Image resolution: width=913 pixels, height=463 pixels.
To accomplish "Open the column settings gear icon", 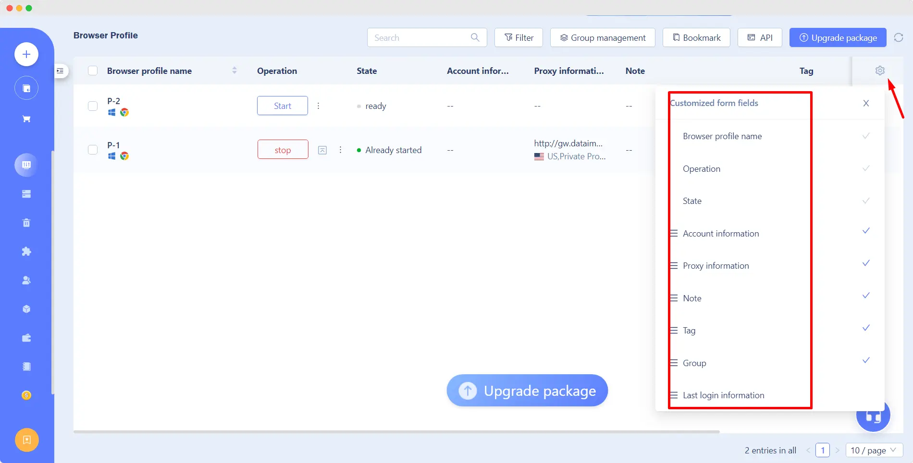I will click(880, 71).
